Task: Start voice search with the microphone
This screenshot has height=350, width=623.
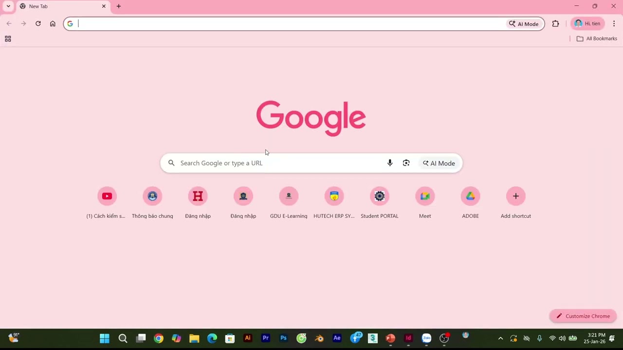Action: tap(390, 163)
